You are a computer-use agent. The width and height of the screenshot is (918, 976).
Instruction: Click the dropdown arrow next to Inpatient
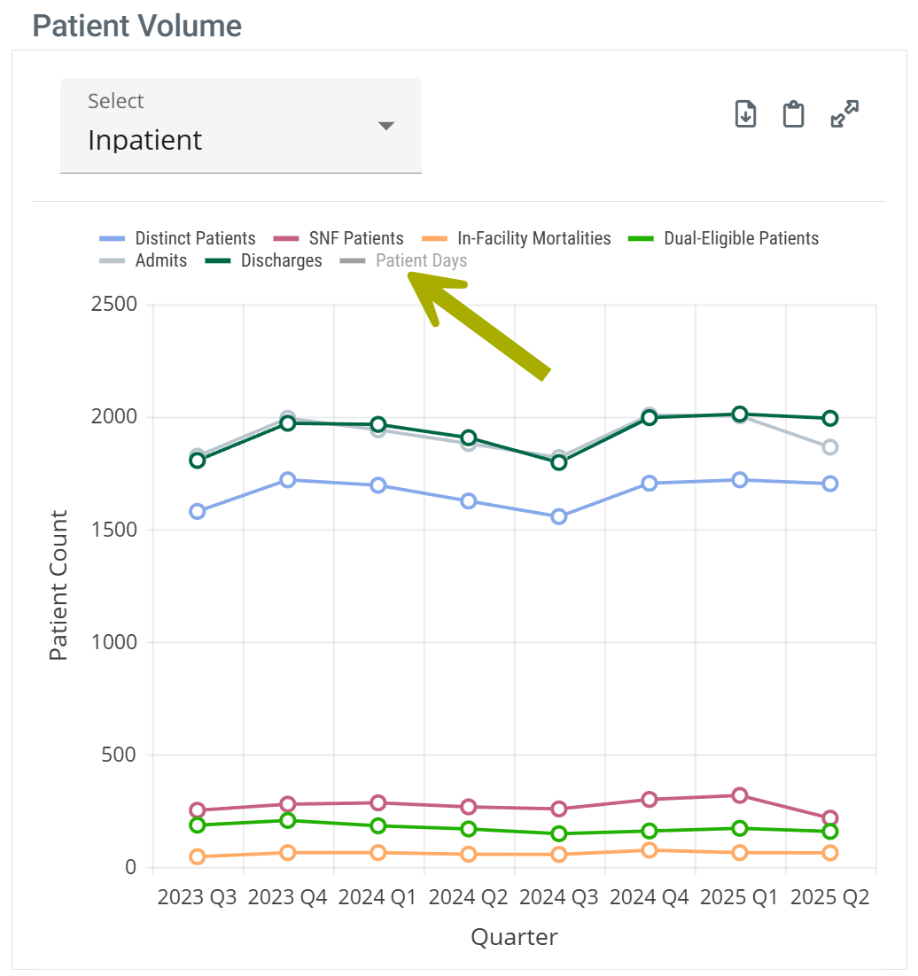(385, 126)
